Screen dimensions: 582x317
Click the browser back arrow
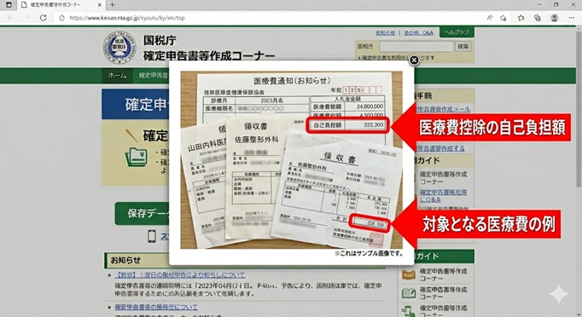pos(10,18)
